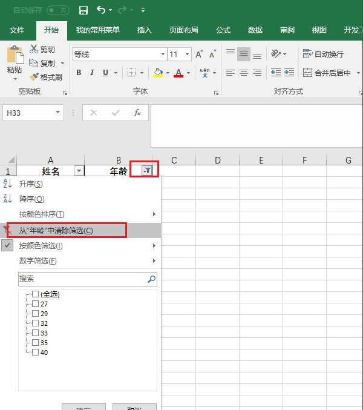
Task: Open the Name Box dropdown arrow
Action: coord(57,113)
